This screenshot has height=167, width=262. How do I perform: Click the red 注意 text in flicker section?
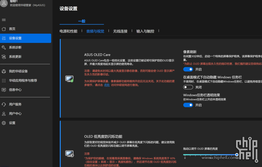(x=87, y=154)
